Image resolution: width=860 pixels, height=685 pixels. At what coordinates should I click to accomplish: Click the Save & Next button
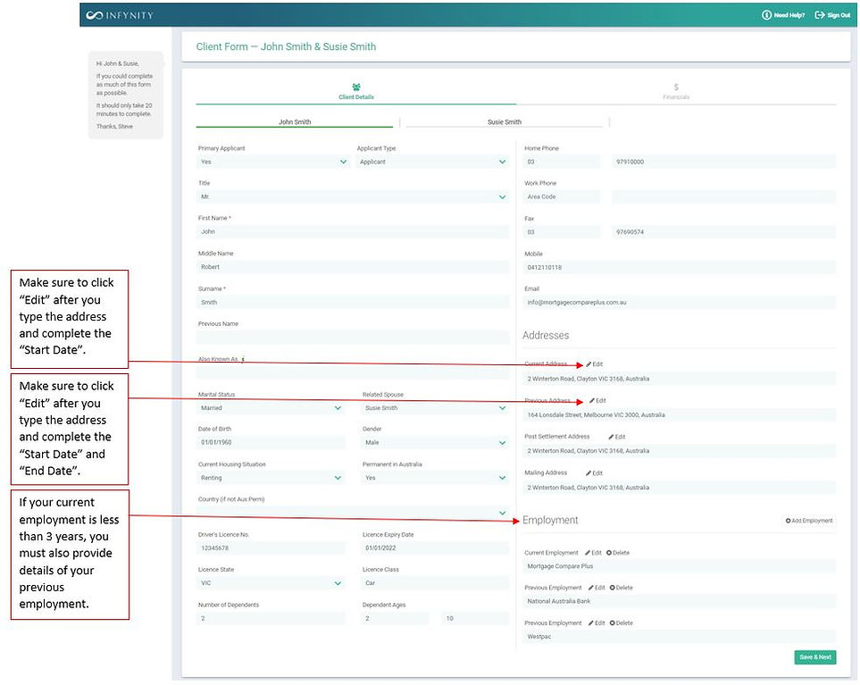(814, 656)
